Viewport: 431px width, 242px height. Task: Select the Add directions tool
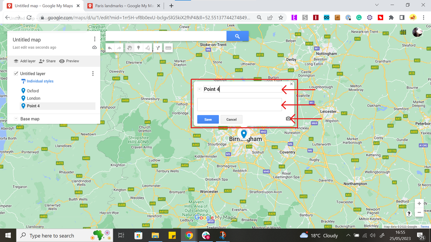(158, 48)
